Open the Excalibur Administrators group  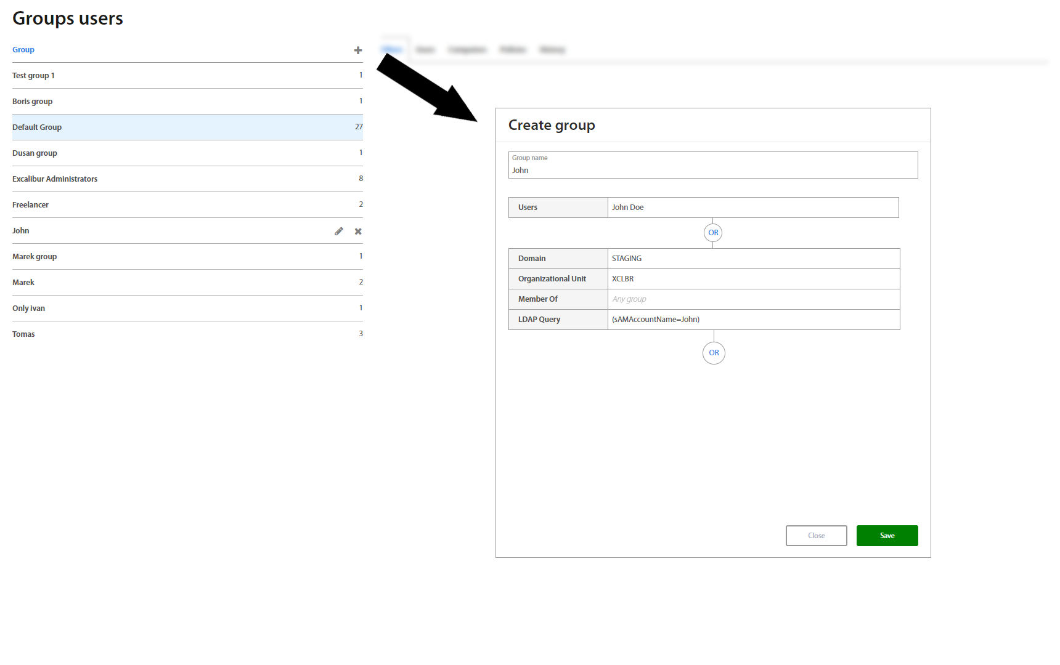point(55,179)
